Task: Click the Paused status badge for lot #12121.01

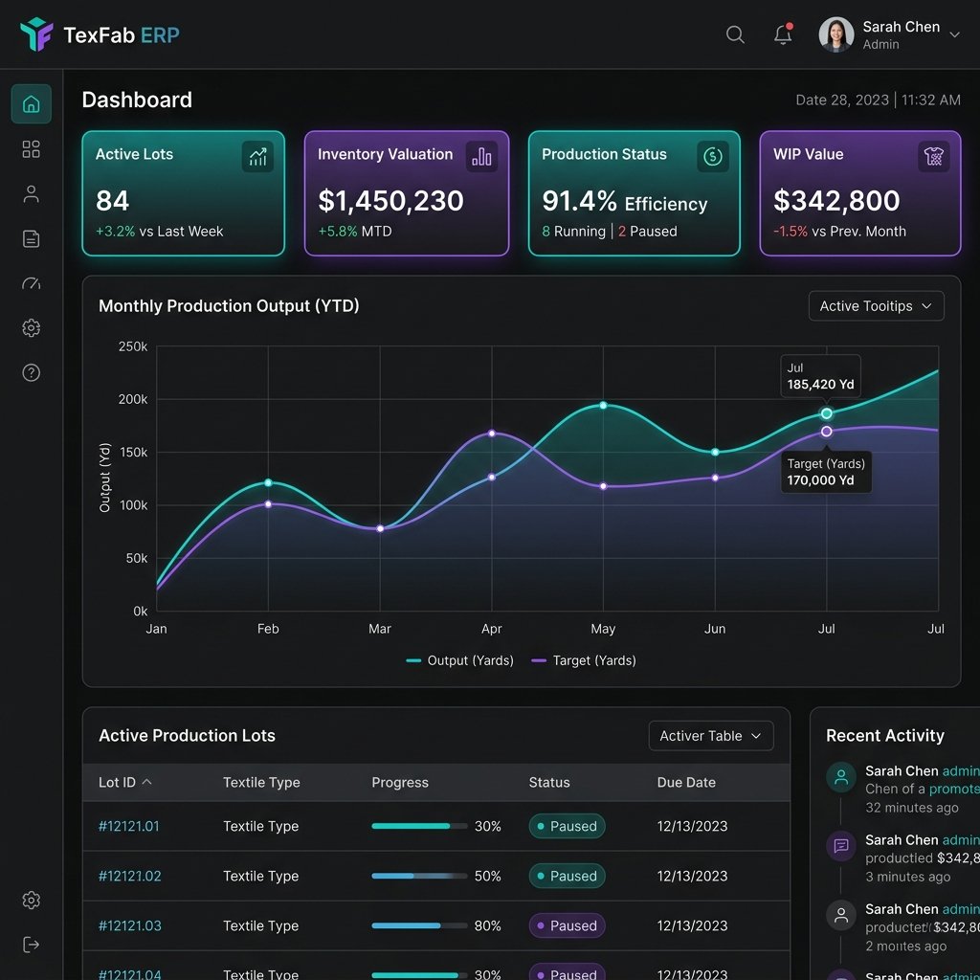Action: [567, 826]
